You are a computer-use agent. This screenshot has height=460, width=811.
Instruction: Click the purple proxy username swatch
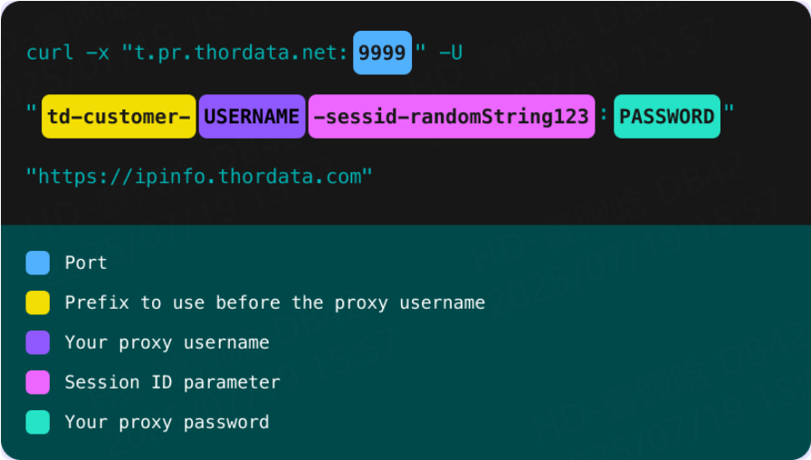38,342
